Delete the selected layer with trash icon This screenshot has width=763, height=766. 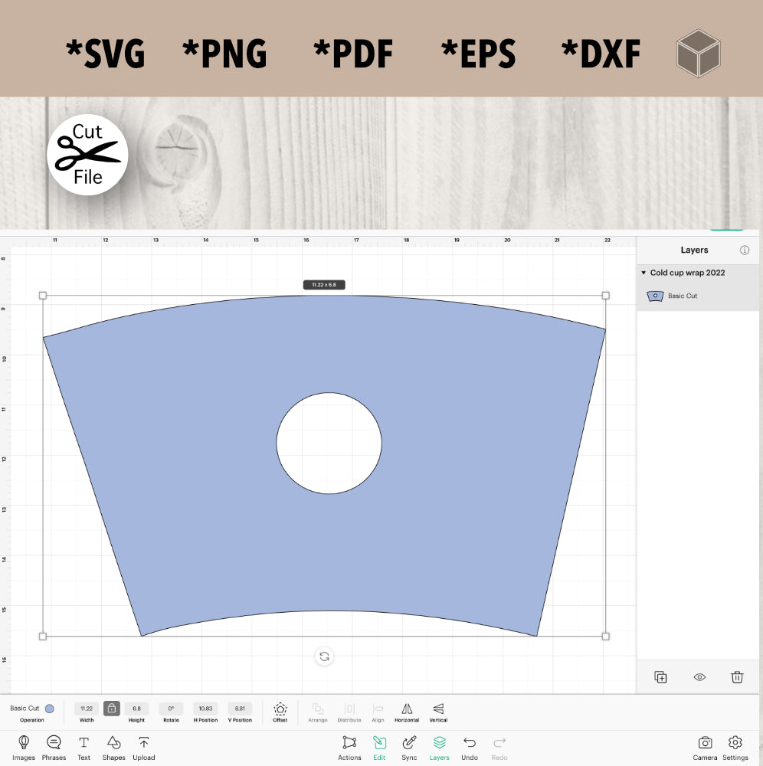737,677
